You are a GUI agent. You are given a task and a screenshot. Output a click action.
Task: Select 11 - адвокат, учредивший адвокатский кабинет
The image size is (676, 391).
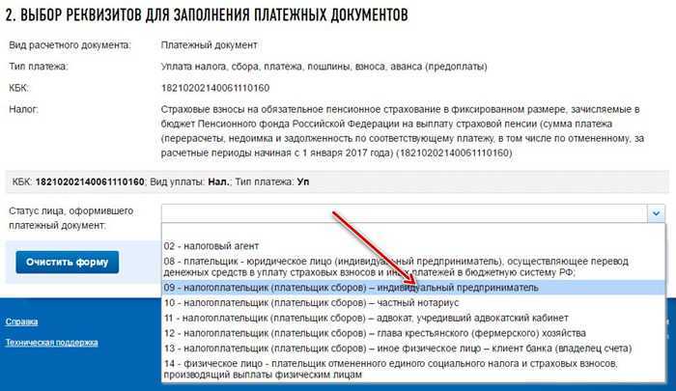click(x=413, y=319)
